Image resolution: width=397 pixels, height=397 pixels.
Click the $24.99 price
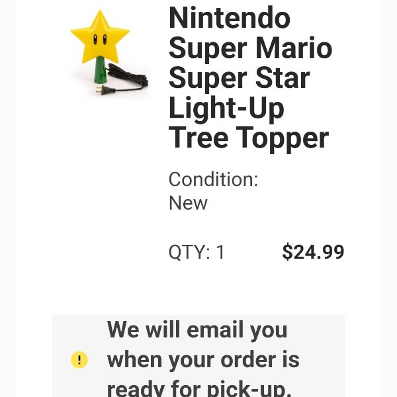pos(313,251)
